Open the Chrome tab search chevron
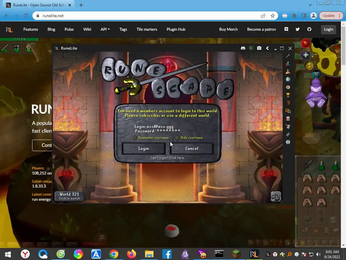Image resolution: width=346 pixels, height=260 pixels. (310, 5)
